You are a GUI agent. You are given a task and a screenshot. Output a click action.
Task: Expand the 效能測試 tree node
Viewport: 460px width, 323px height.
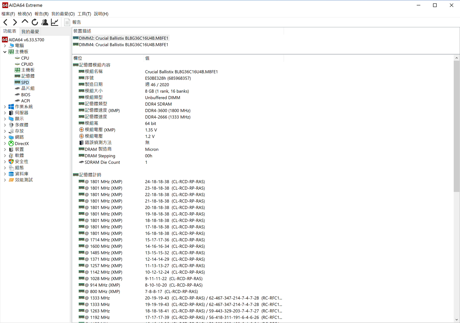coord(5,180)
